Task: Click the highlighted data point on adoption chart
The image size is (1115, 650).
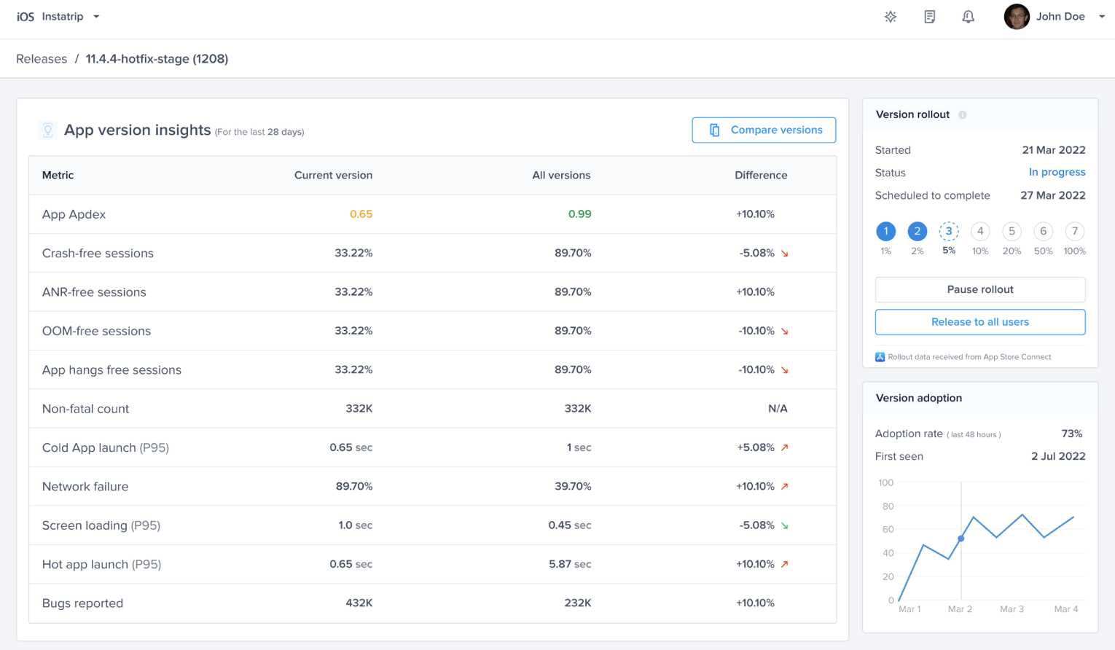Action: tap(961, 539)
